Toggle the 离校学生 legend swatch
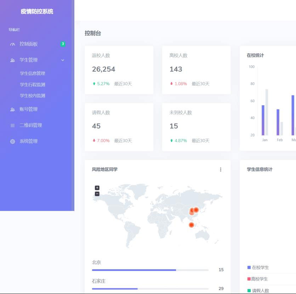Screen dimensions: 296x294 [249, 279]
